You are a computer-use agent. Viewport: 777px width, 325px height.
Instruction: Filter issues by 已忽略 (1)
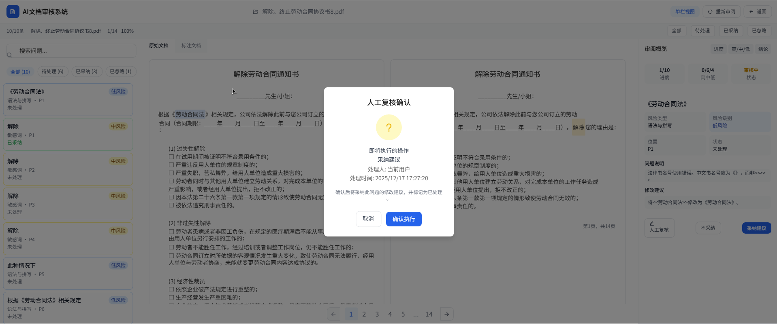coord(121,72)
